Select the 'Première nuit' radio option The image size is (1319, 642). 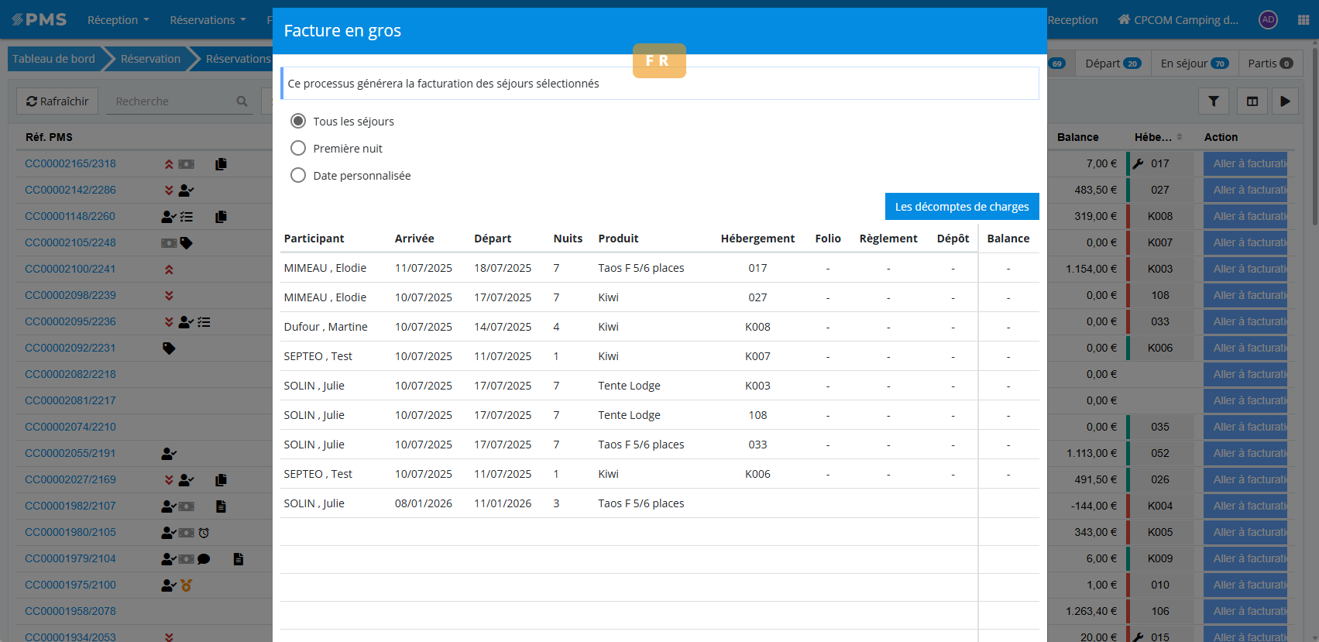298,148
